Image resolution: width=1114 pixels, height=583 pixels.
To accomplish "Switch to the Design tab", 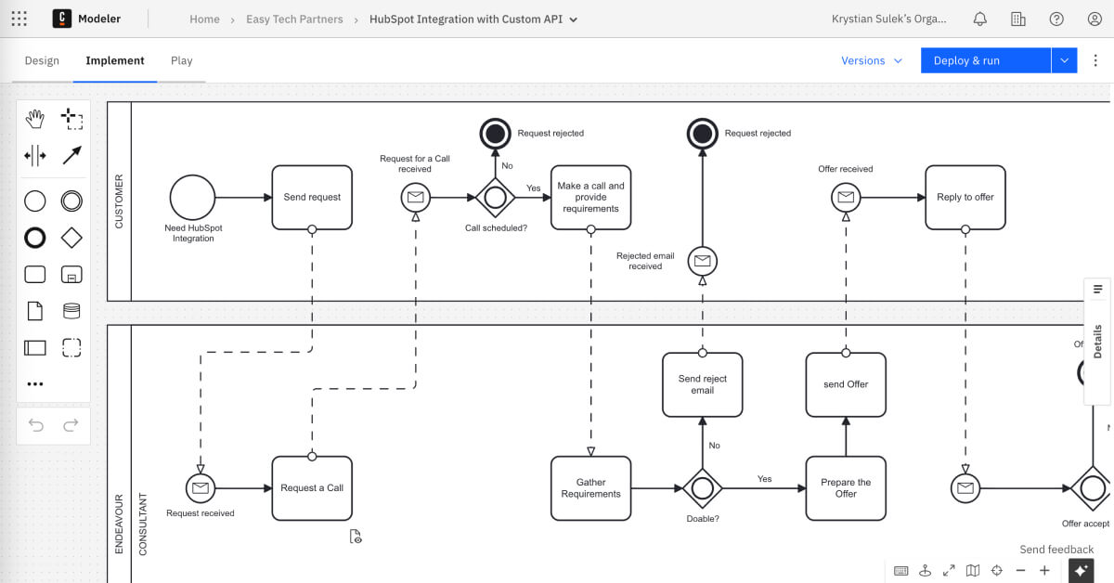I will pos(42,60).
